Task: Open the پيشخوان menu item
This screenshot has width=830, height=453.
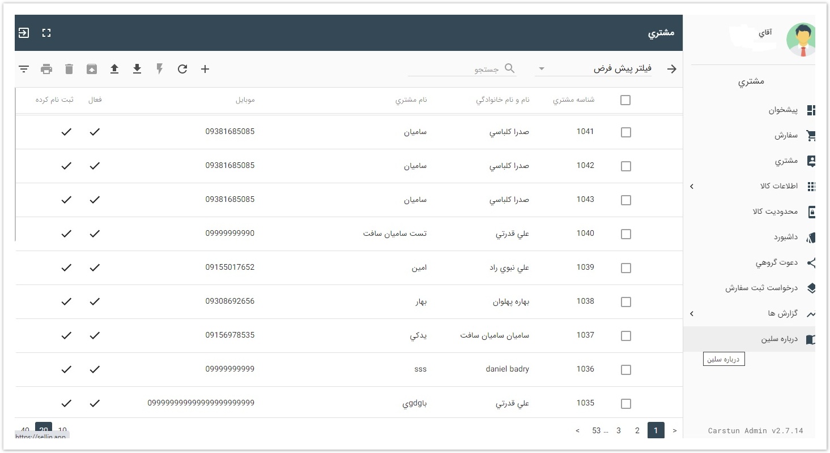Action: click(749, 110)
